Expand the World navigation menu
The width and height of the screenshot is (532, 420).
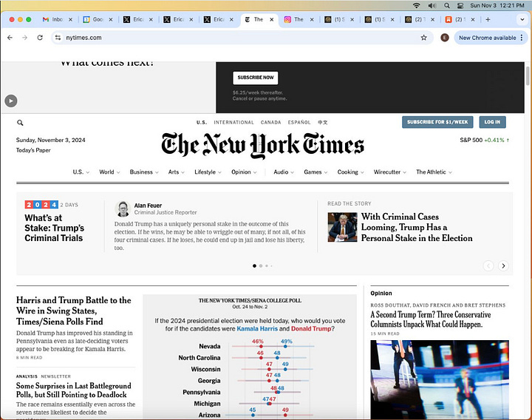coord(109,172)
